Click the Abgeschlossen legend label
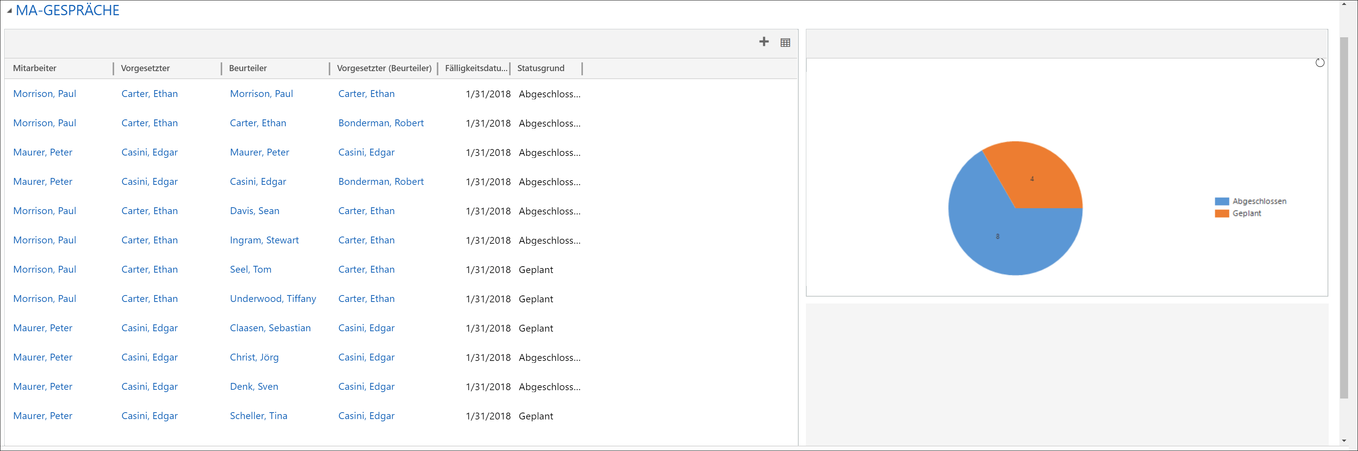1358x451 pixels. (1259, 201)
